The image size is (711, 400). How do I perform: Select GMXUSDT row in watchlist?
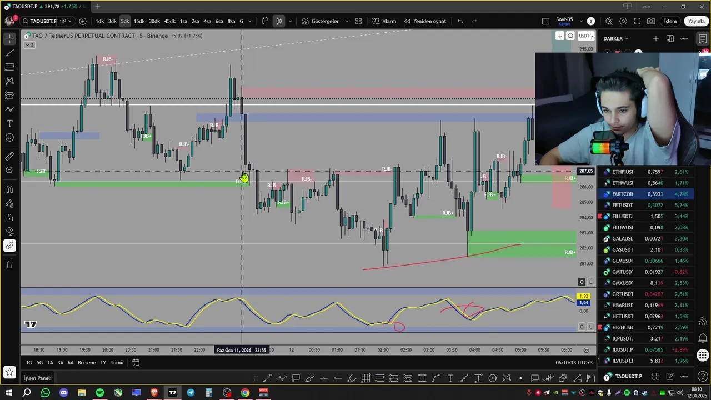(x=647, y=283)
